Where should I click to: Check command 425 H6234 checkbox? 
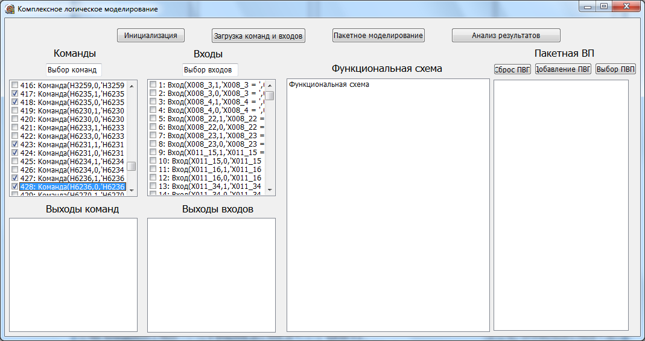[15, 161]
